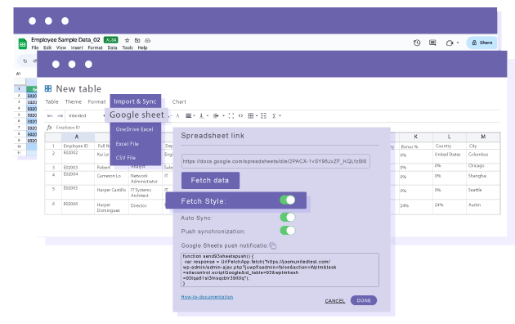Expand the horizontal align dropdown arrow

(194, 115)
